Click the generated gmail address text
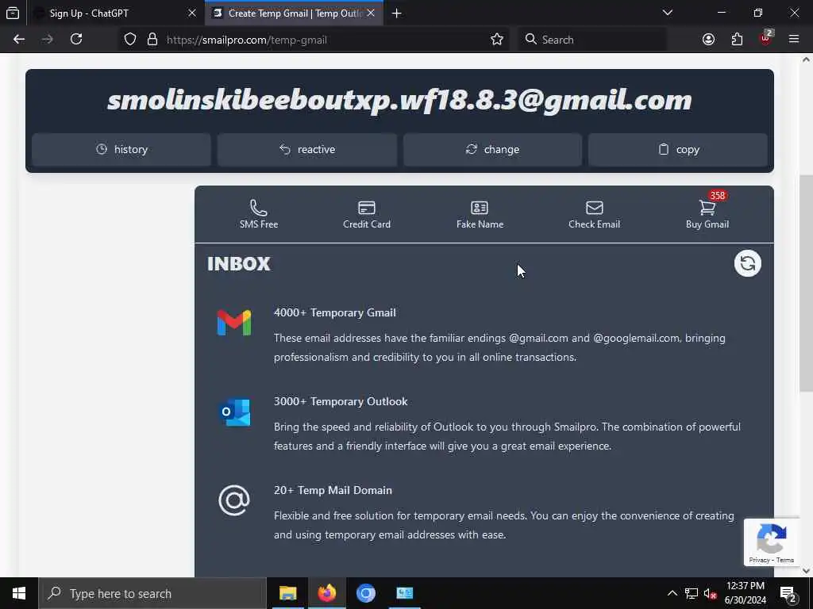 (399, 100)
